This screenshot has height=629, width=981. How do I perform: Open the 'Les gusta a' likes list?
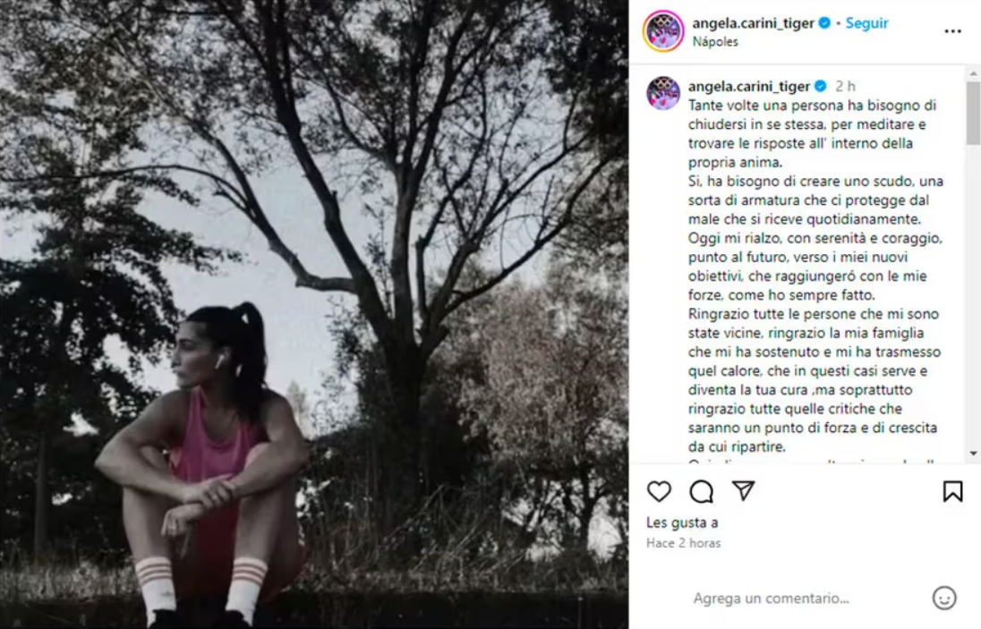(x=682, y=523)
